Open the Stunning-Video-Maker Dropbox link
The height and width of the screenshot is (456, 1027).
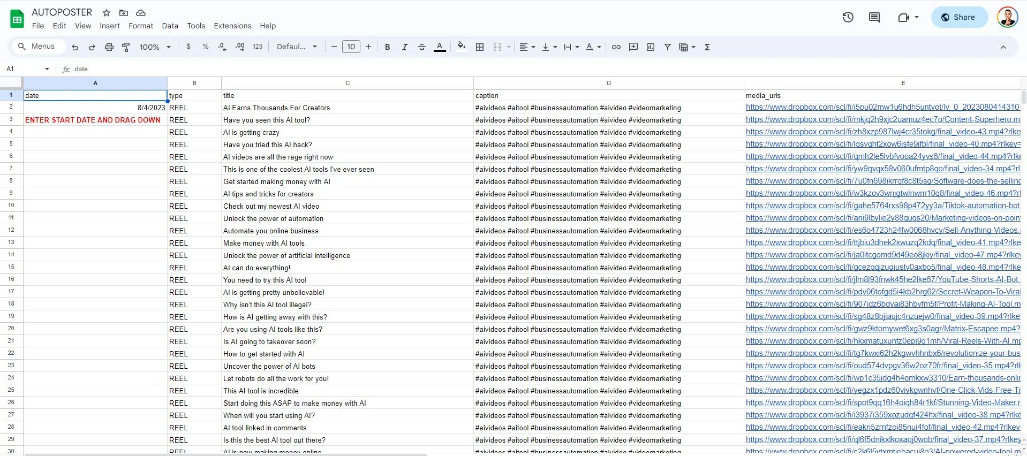click(882, 402)
